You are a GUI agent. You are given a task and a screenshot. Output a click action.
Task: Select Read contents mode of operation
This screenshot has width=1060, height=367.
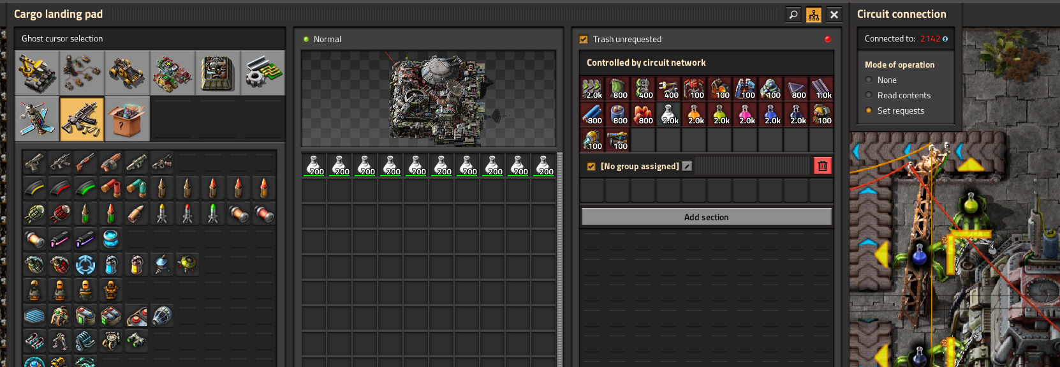tap(869, 95)
